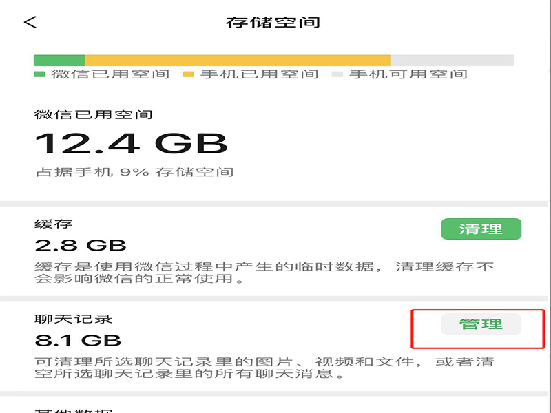Click green 微信已用空间 legend swatch

pyautogui.click(x=39, y=74)
